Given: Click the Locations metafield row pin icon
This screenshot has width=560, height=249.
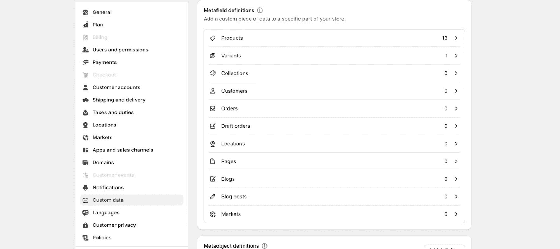Looking at the screenshot, I should tap(213, 144).
